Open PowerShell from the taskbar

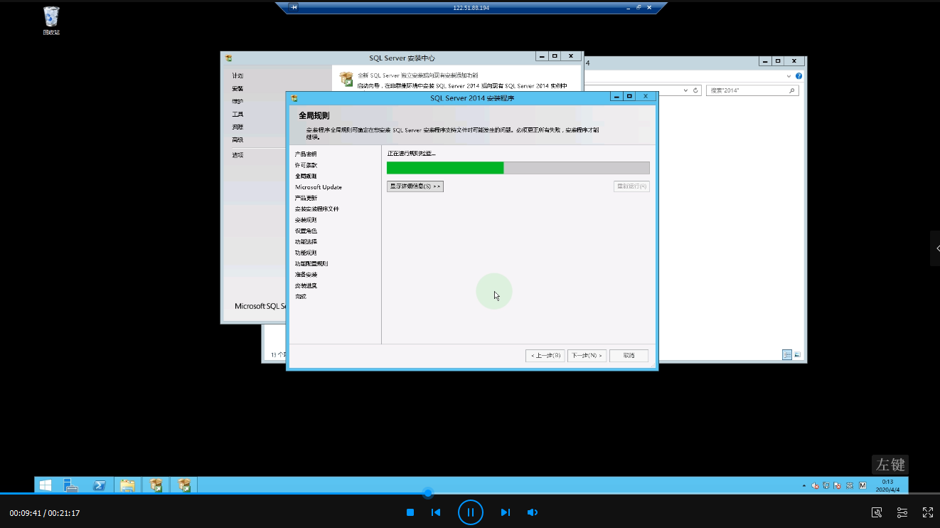(100, 485)
